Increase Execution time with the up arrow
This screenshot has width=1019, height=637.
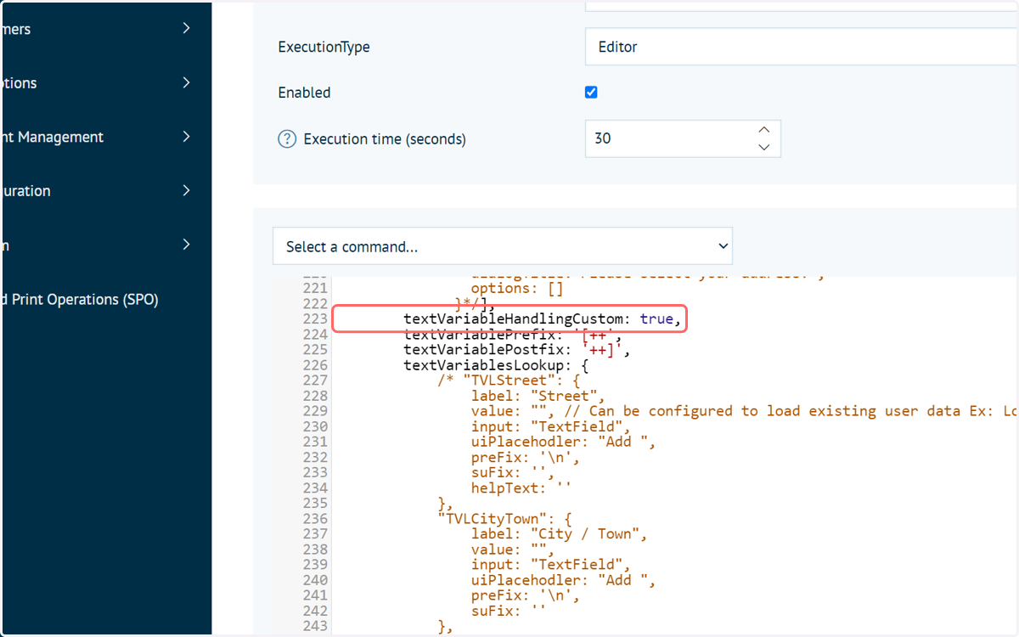763,130
